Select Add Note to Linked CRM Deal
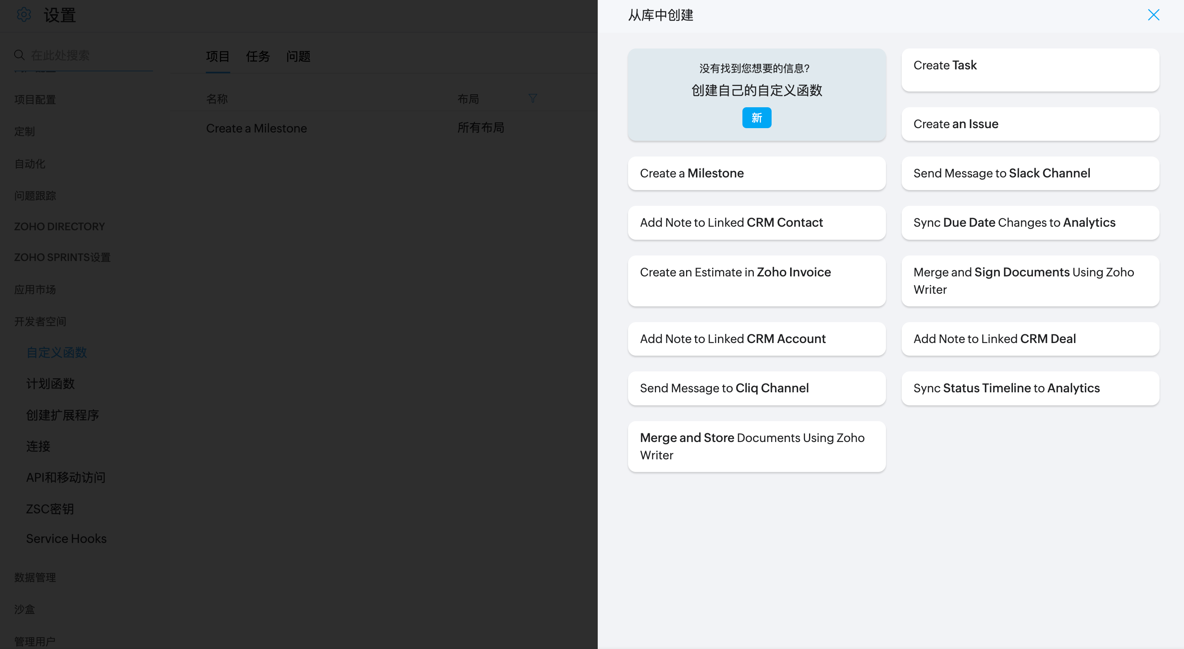Viewport: 1184px width, 649px height. click(1029, 339)
